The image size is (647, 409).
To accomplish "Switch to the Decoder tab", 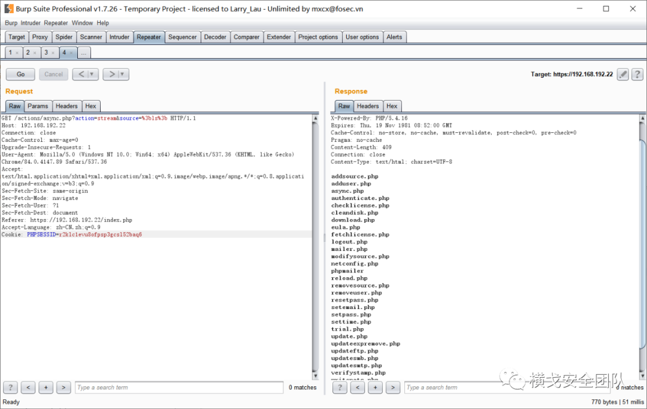I will pyautogui.click(x=216, y=37).
